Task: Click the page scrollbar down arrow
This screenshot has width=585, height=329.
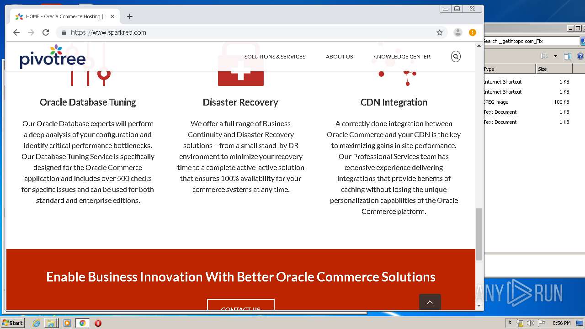Action: click(479, 306)
